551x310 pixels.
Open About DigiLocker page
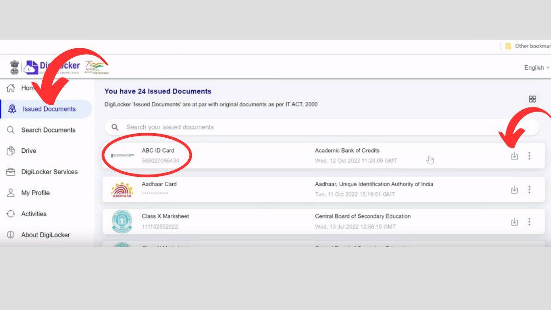(45, 235)
